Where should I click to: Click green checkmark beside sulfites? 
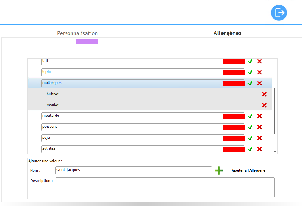(x=250, y=149)
